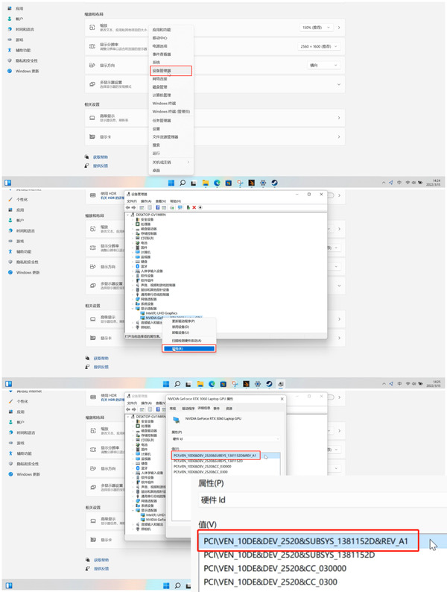Open 任务管理器 from the Win+X menu

[162, 120]
